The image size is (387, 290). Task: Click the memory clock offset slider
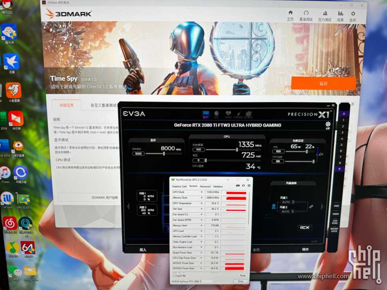163,153
